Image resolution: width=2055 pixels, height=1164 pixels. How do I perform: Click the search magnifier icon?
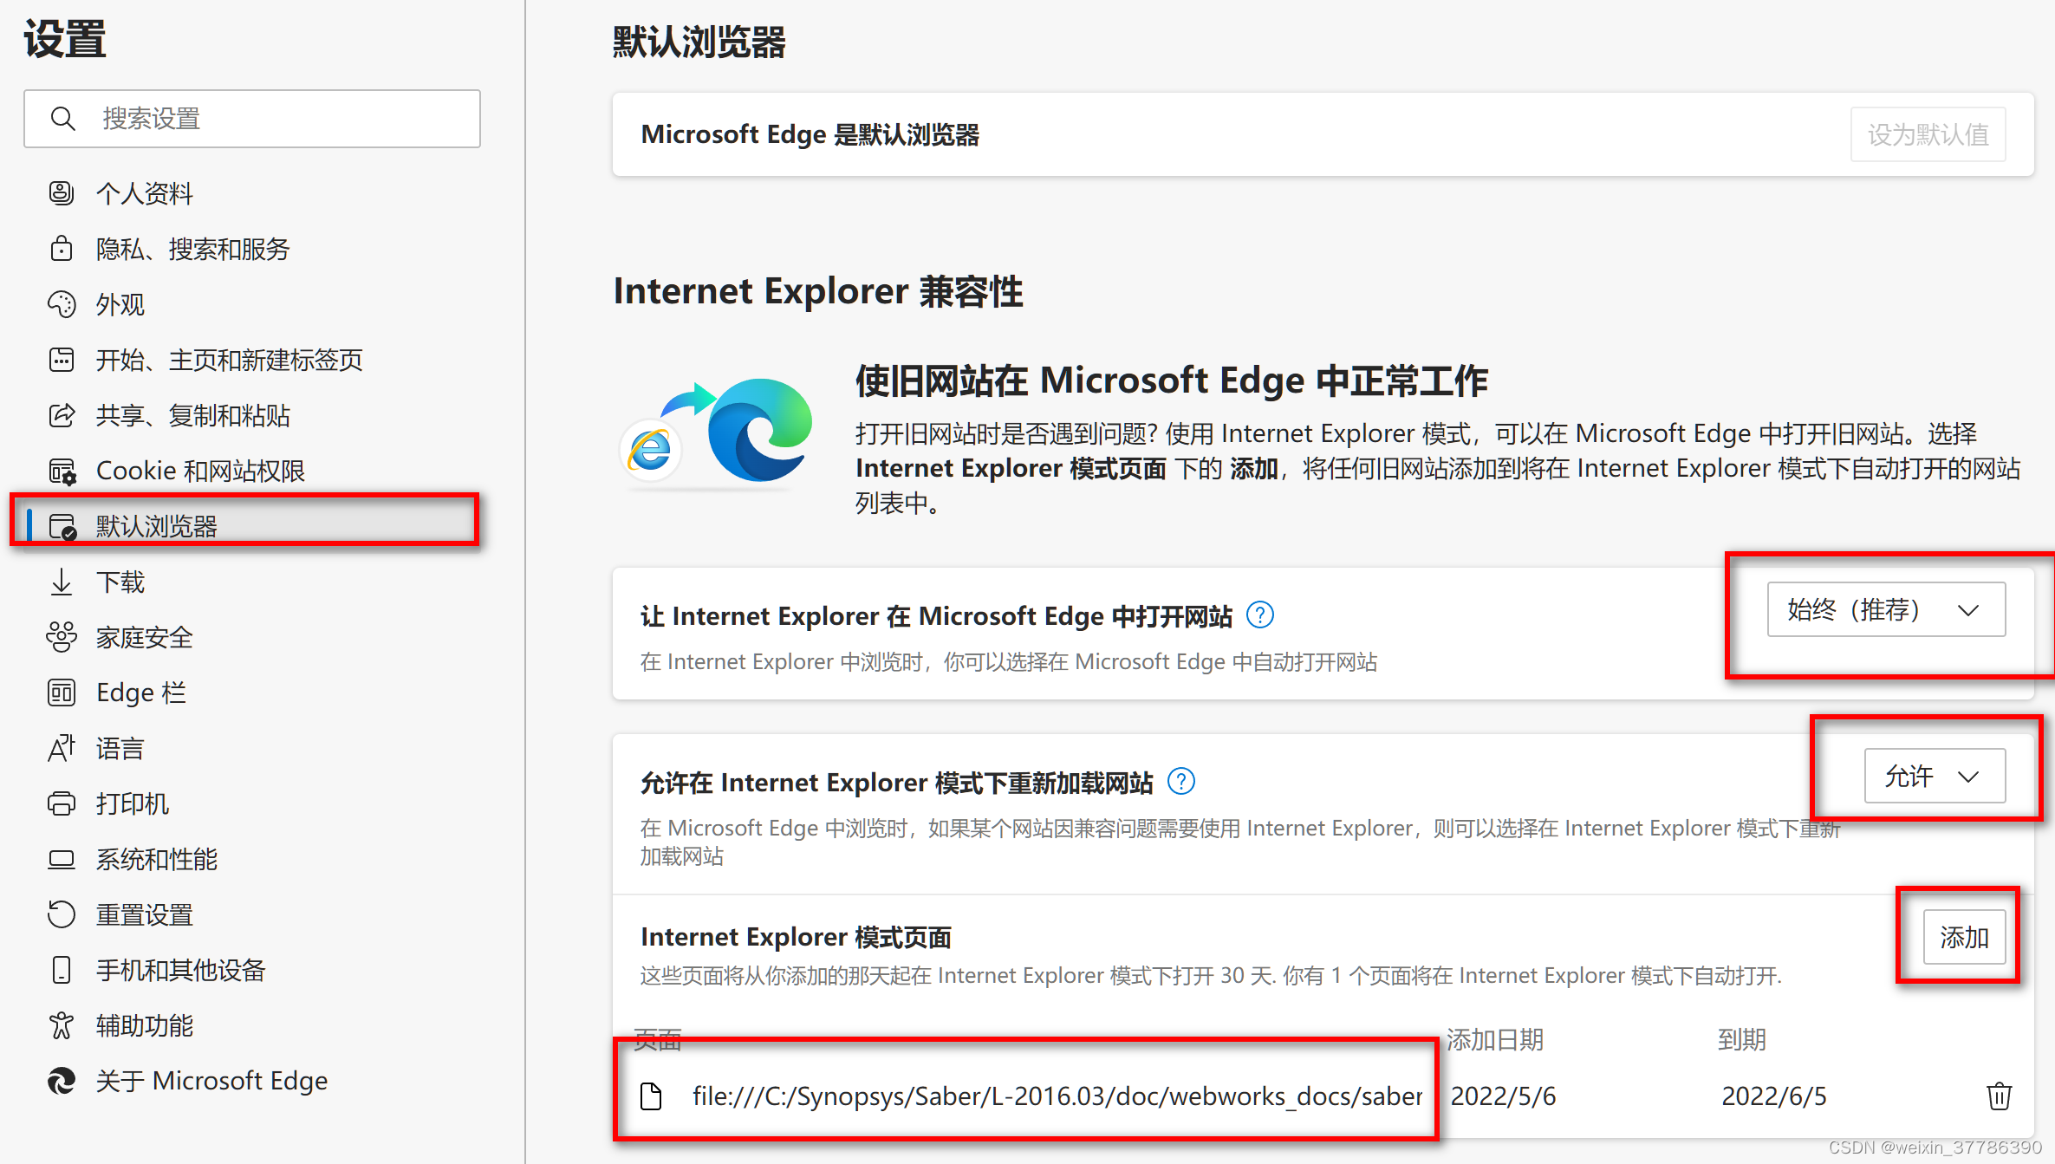coord(62,119)
